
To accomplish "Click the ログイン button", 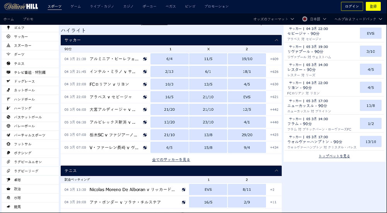I will click(352, 7).
